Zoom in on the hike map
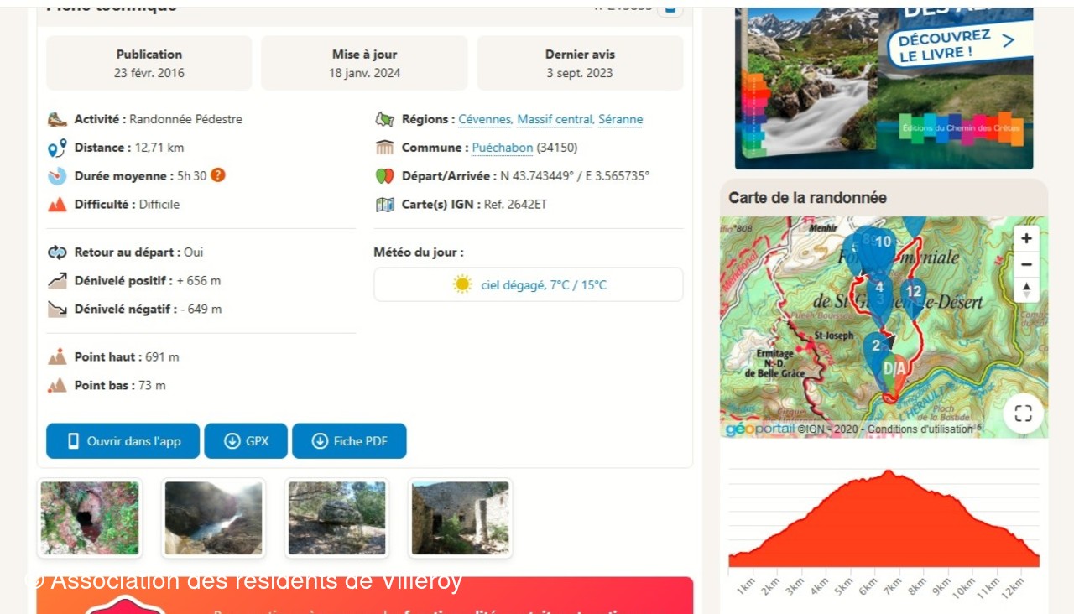Viewport: 1074px width, 614px height. pos(1026,238)
